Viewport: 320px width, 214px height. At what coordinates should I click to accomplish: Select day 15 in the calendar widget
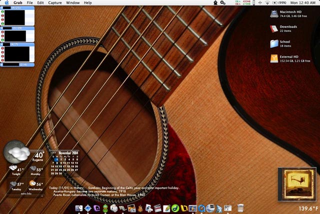click(56, 166)
